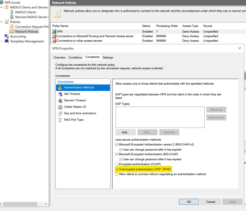This screenshot has width=246, height=211.
Task: Click the Move Down button
Action: click(x=216, y=117)
